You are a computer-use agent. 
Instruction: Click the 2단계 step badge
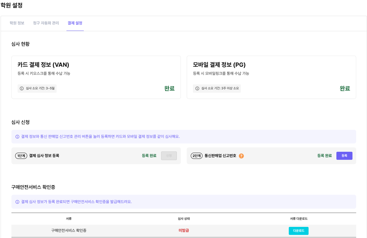click(x=196, y=156)
